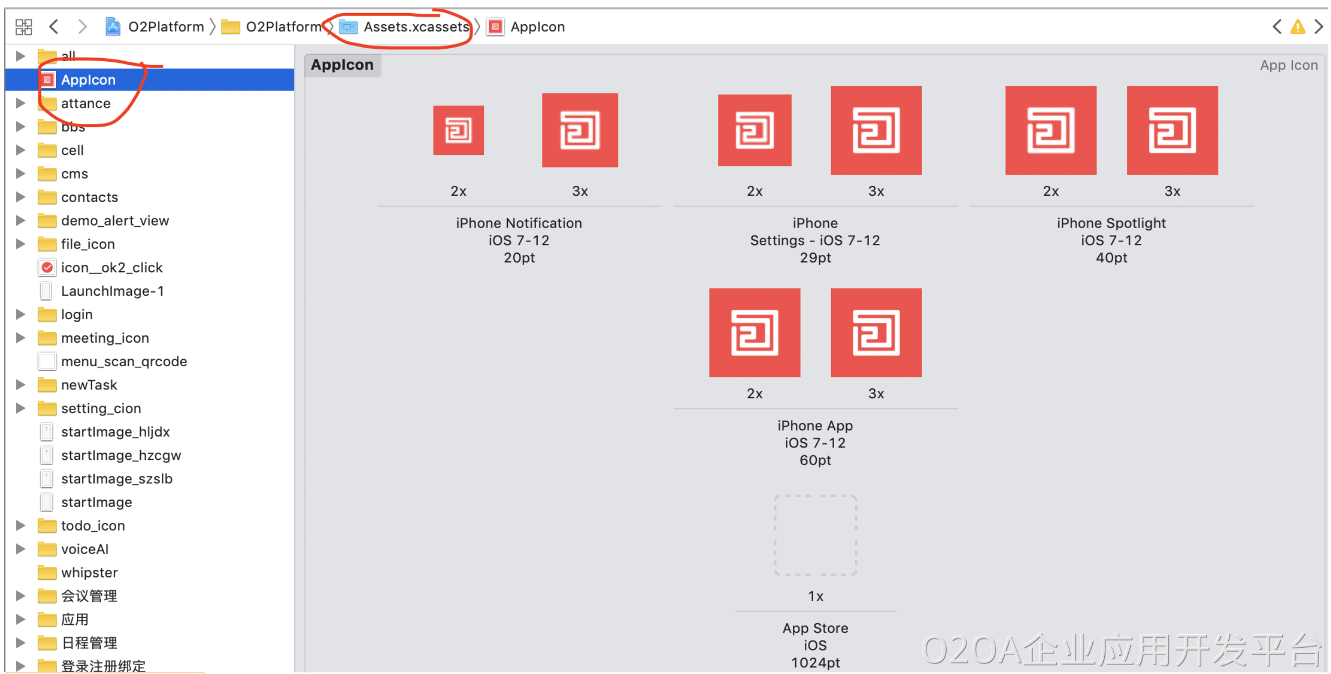1331x674 pixels.
Task: Go back with the left navigation arrow
Action: pos(54,27)
